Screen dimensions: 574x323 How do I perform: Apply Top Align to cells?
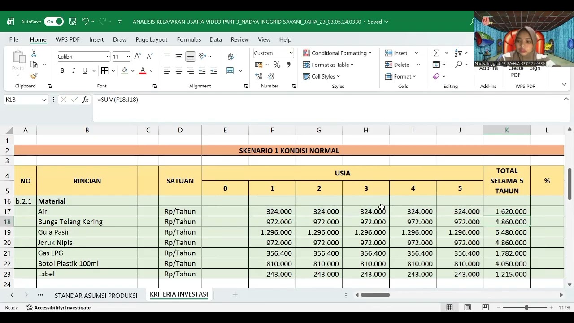pos(167,56)
